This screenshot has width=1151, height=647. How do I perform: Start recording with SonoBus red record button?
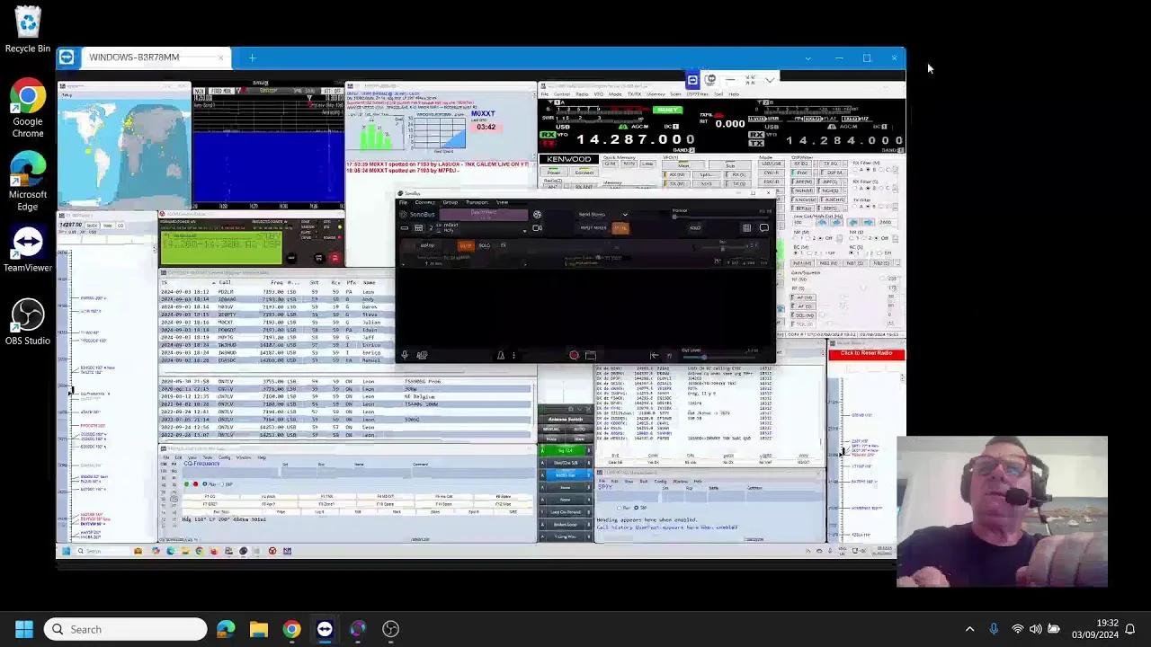pos(574,355)
